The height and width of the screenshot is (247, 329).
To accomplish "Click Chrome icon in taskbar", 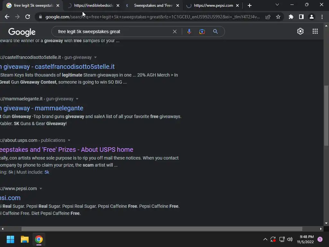I will 39,239.
